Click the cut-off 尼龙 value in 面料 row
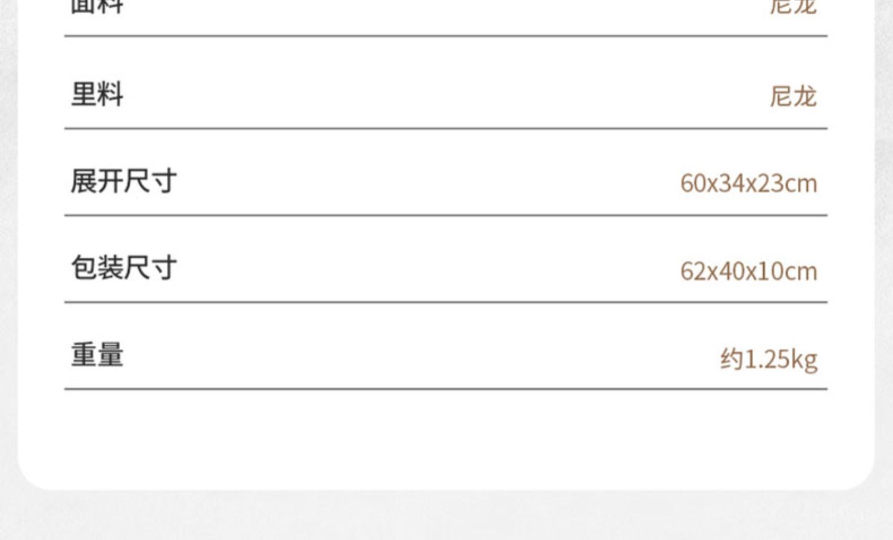893x540 pixels. [792, 7]
